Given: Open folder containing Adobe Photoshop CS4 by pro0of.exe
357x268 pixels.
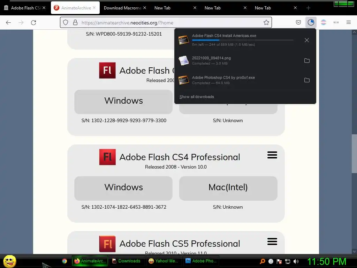Looking at the screenshot, I should coord(307,80).
